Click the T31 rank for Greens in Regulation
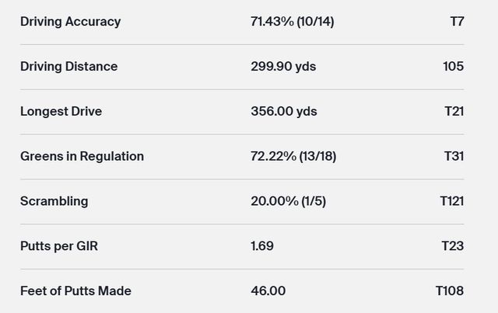 454,156
